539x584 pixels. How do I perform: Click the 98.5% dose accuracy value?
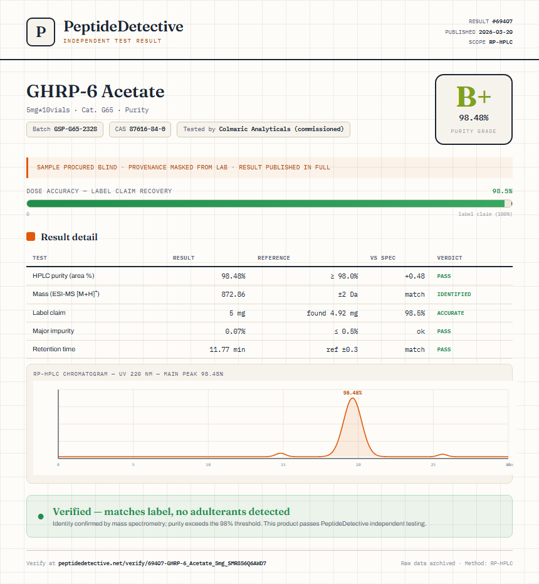(x=502, y=191)
